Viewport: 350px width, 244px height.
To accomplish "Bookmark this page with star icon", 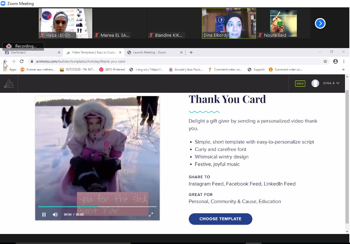I will tap(325, 61).
